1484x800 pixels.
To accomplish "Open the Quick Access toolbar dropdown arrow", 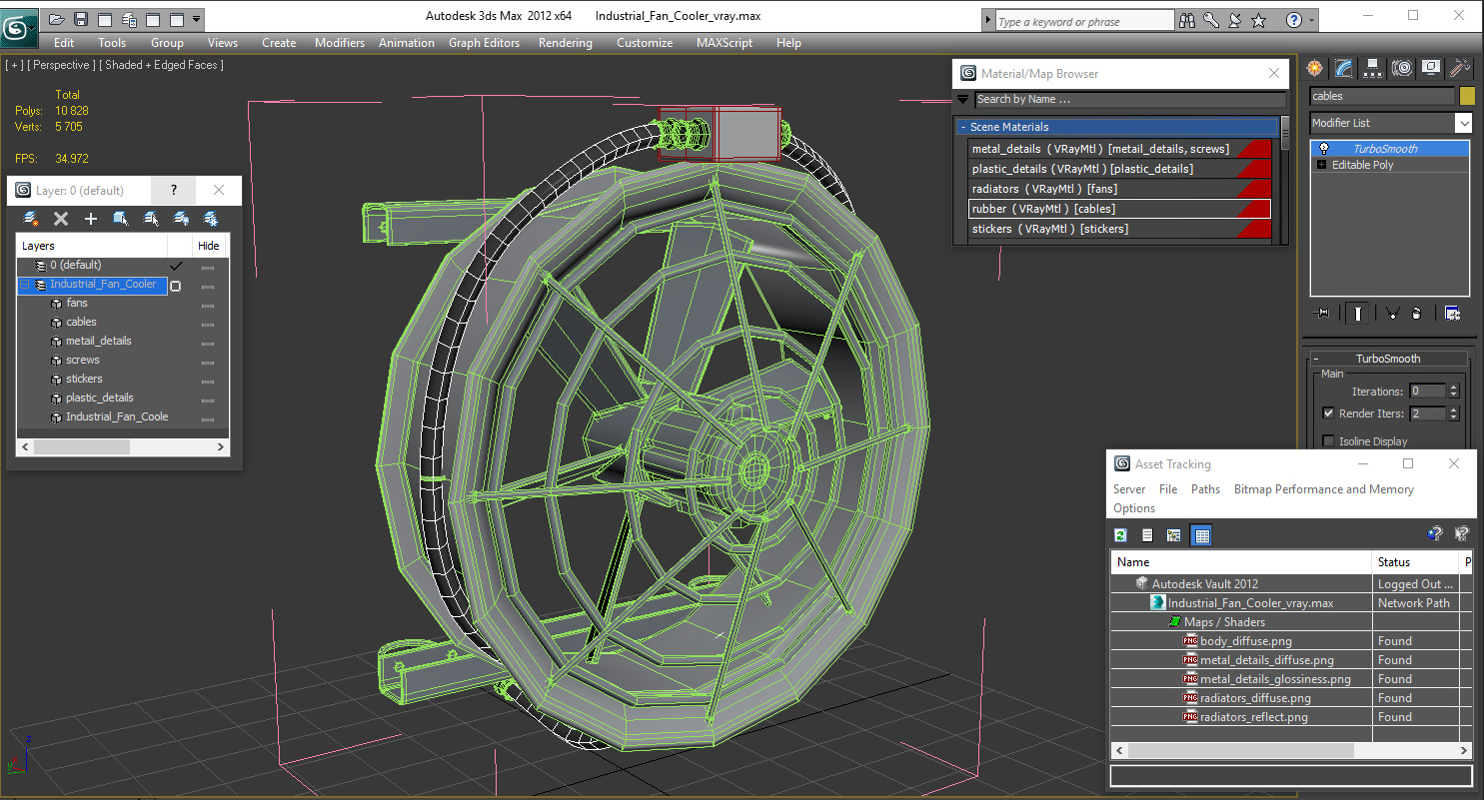I will coord(197,19).
